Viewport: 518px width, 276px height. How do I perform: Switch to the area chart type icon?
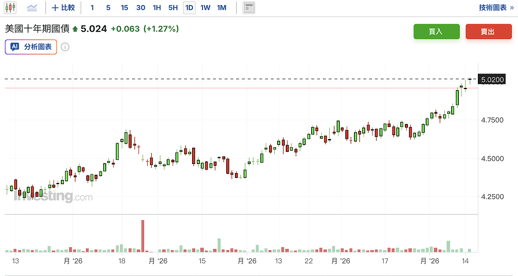(x=32, y=7)
